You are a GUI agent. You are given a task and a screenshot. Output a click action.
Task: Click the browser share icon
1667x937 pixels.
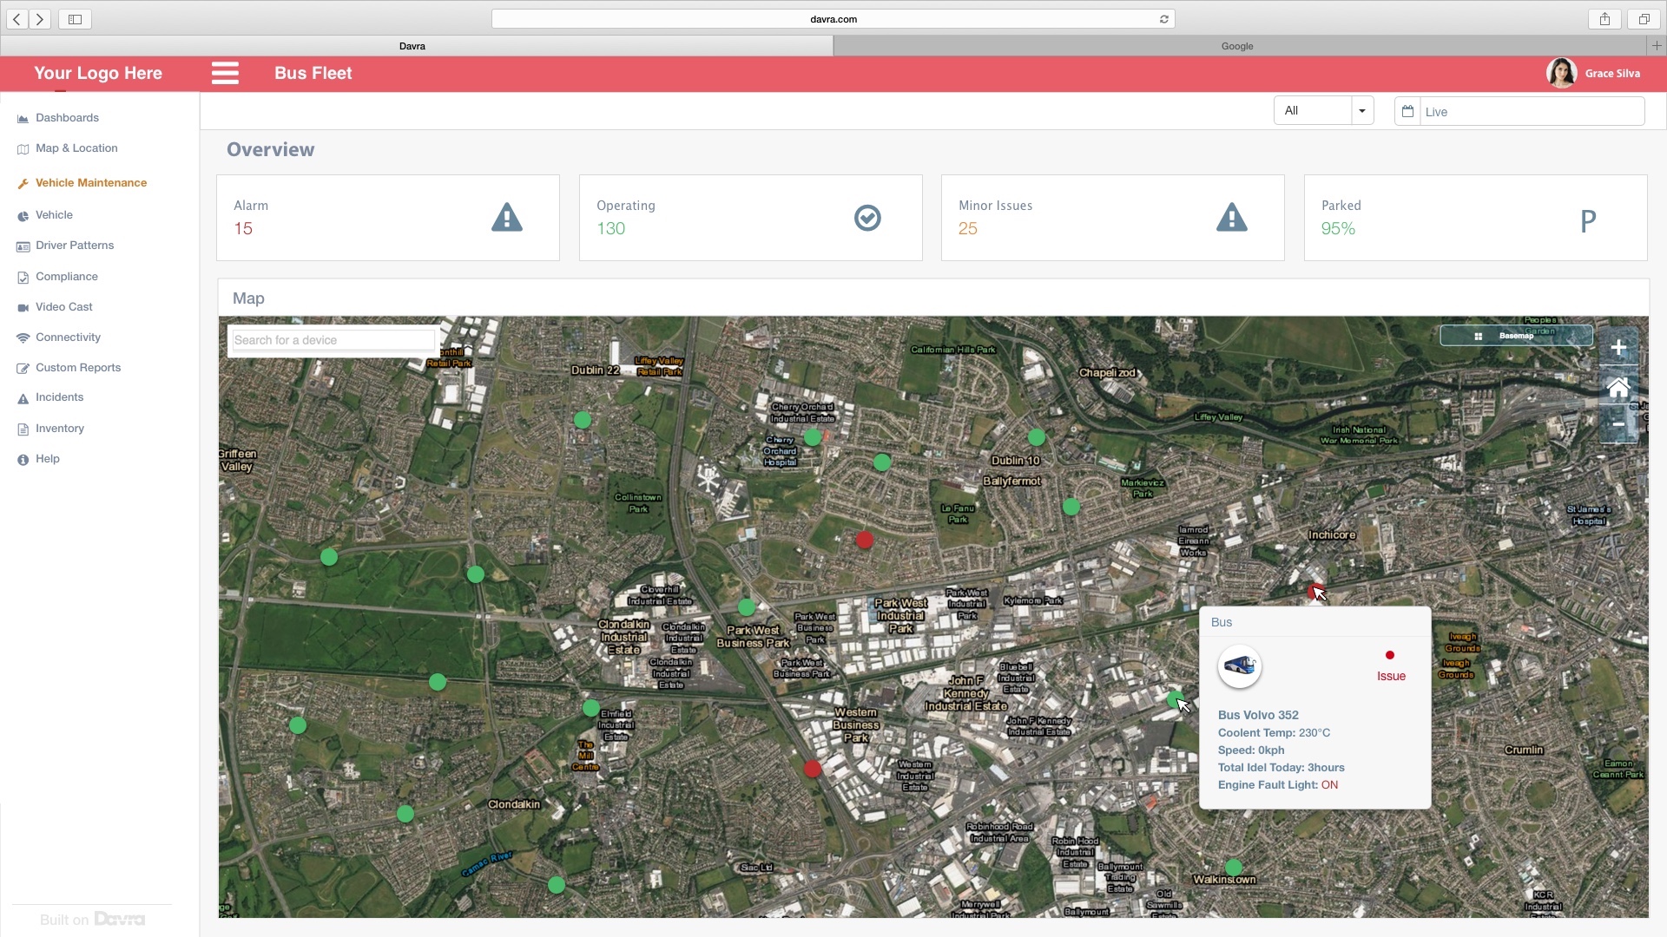coord(1604,19)
